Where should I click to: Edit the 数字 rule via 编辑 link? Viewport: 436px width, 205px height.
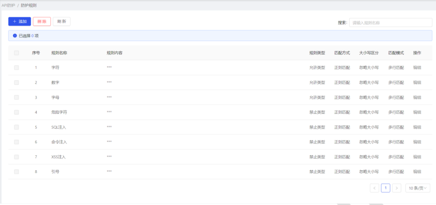pos(417,83)
